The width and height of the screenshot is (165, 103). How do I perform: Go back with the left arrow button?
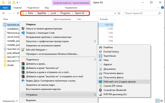coord(4,13)
